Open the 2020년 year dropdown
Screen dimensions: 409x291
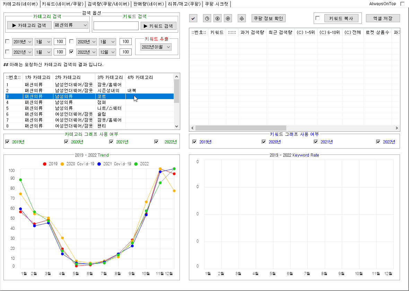(x=86, y=42)
